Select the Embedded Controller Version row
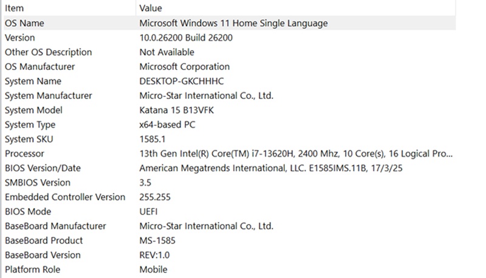 click(230, 197)
